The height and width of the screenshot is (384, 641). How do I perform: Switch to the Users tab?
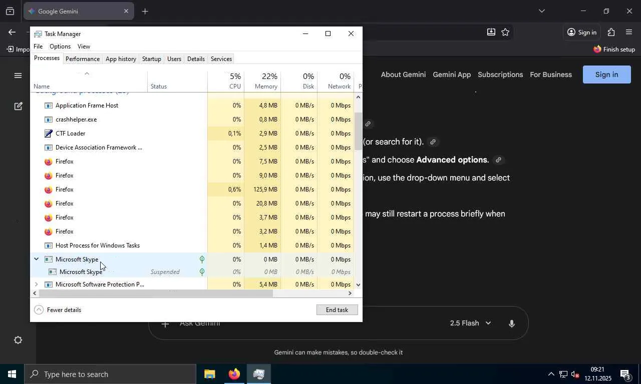[x=174, y=59]
